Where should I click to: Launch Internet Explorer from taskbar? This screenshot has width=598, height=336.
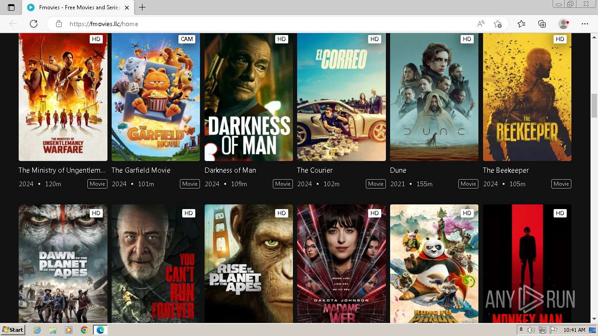[37, 330]
